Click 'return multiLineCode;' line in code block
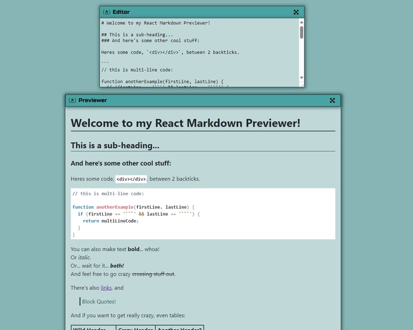Viewport: 413px width, 330px height. click(111, 221)
